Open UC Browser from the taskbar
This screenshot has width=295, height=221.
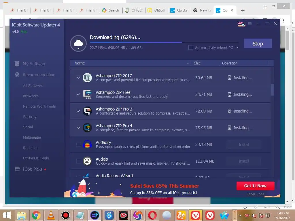pyautogui.click(x=181, y=215)
